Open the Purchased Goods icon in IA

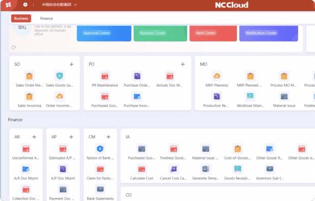pyautogui.click(x=142, y=149)
